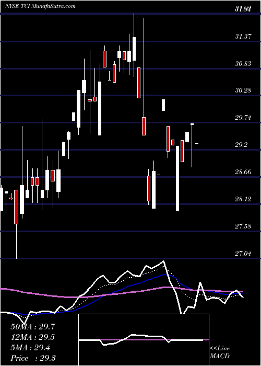Select the 29.74 price axis label
Screen dimensions: 261x366
pos(243,118)
